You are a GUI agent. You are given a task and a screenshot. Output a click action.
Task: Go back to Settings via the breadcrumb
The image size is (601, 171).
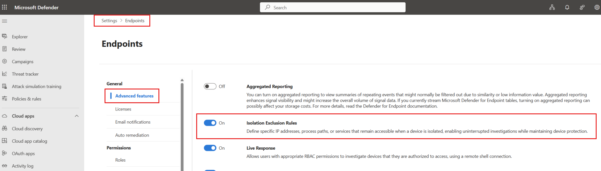[109, 20]
